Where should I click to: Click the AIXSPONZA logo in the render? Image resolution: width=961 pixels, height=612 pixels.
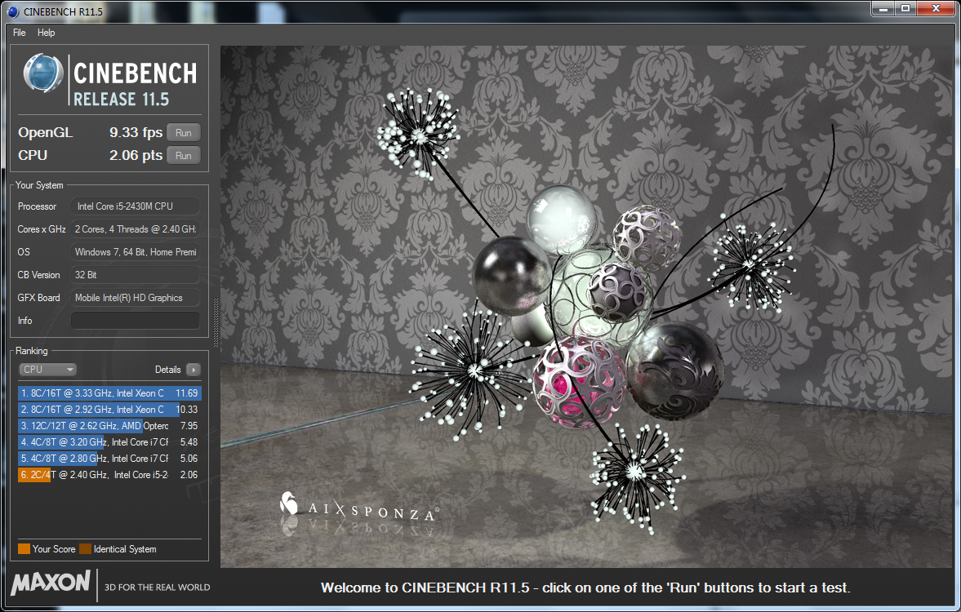358,508
